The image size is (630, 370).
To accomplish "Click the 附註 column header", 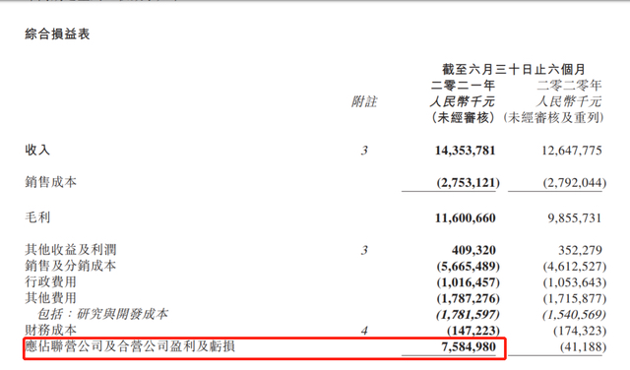I will (x=364, y=101).
